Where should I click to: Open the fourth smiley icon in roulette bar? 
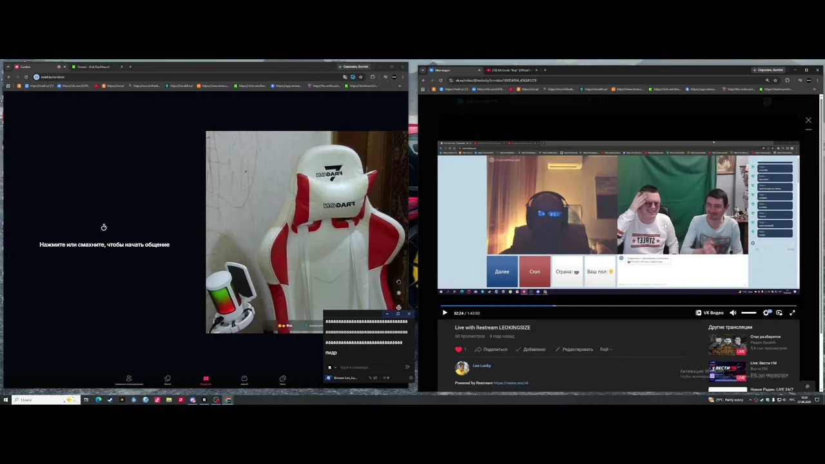244,380
